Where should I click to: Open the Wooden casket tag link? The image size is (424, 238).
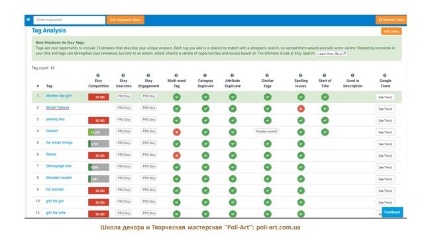59,178
